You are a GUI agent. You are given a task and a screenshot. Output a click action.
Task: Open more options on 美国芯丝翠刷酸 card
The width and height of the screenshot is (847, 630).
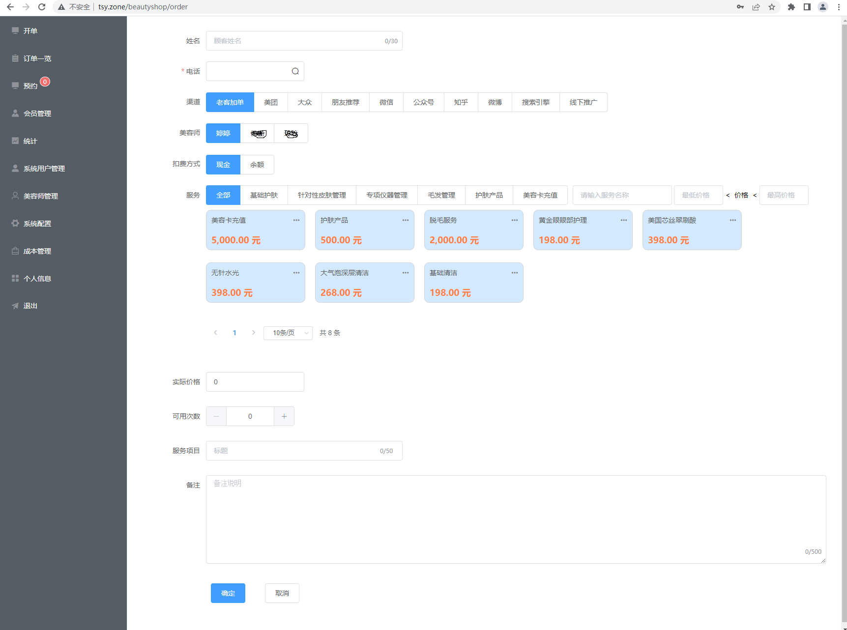733,220
